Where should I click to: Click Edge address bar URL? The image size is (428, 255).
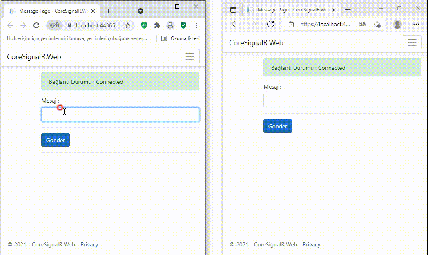325,24
